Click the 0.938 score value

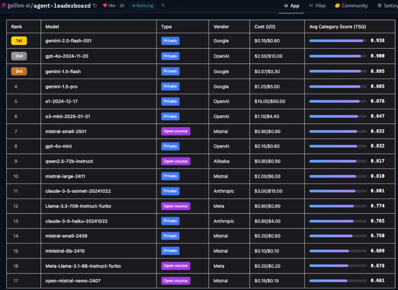click(x=378, y=40)
